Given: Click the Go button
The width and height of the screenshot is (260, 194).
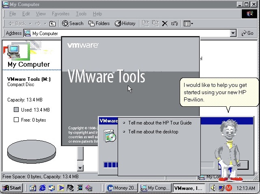Looking at the screenshot, I should click(247, 33).
